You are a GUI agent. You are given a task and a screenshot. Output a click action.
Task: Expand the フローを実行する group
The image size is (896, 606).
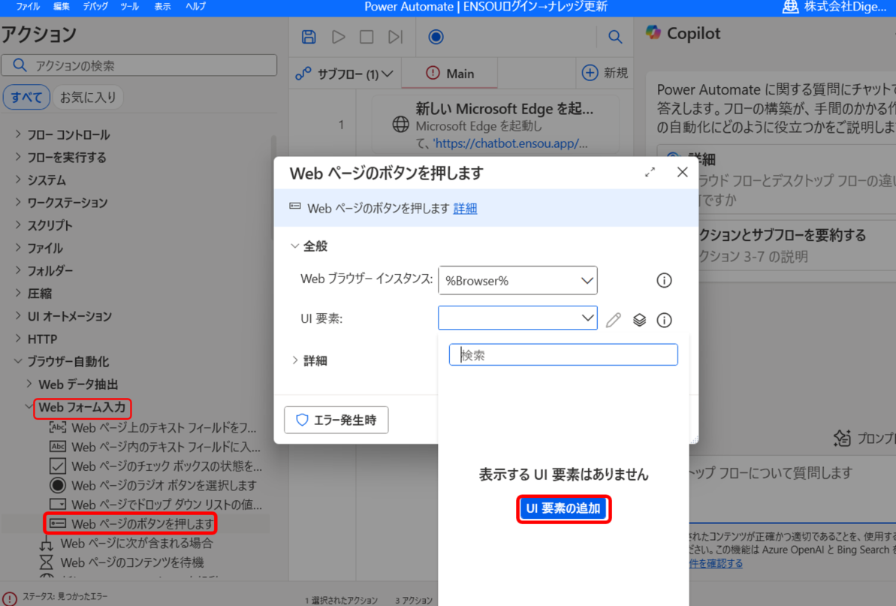click(x=18, y=157)
